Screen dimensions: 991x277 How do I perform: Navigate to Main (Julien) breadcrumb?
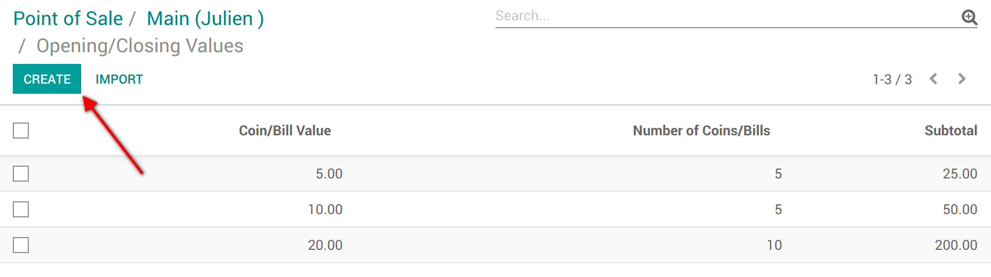(x=205, y=19)
